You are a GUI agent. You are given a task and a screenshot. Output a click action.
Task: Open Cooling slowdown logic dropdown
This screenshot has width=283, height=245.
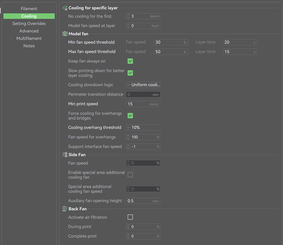(x=143, y=85)
